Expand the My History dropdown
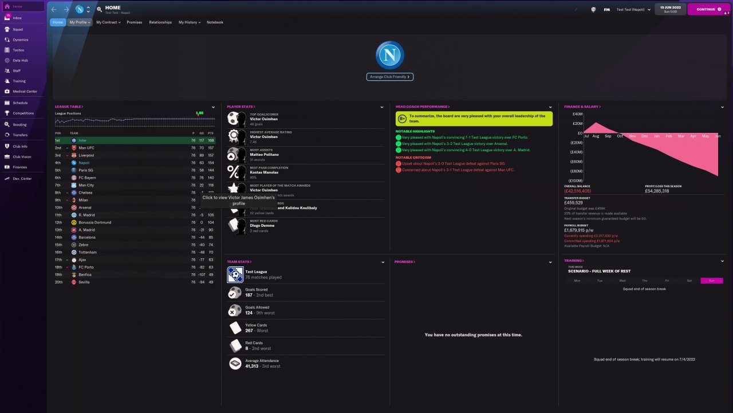 click(x=190, y=22)
